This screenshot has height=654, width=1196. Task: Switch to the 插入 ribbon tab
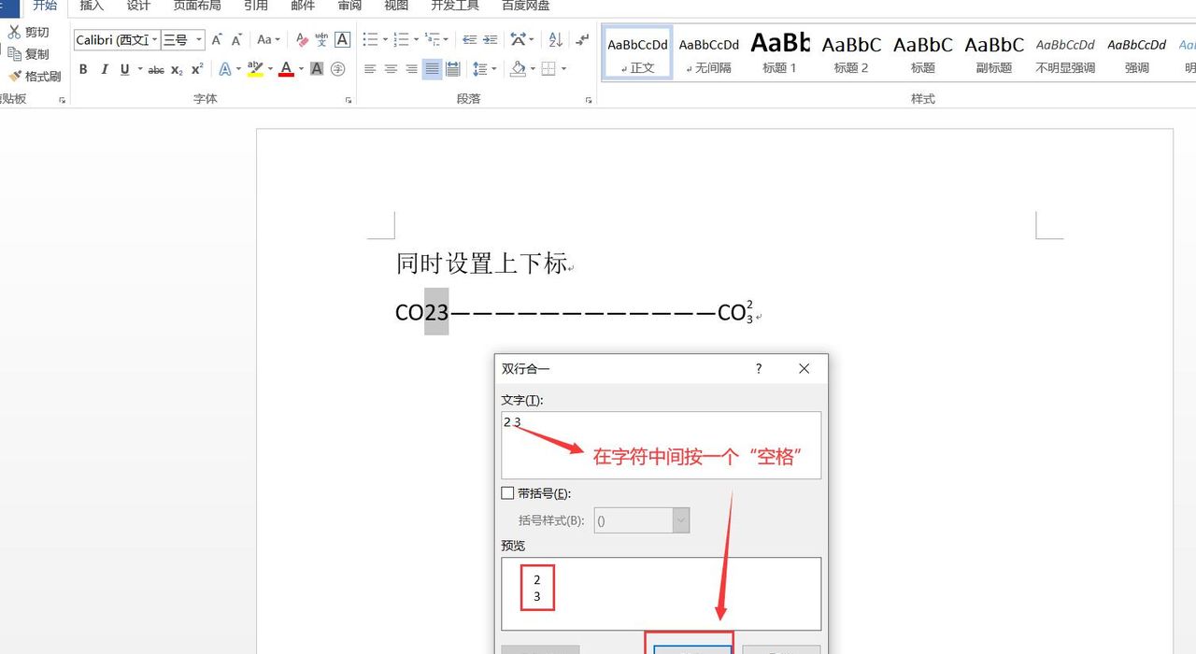92,7
